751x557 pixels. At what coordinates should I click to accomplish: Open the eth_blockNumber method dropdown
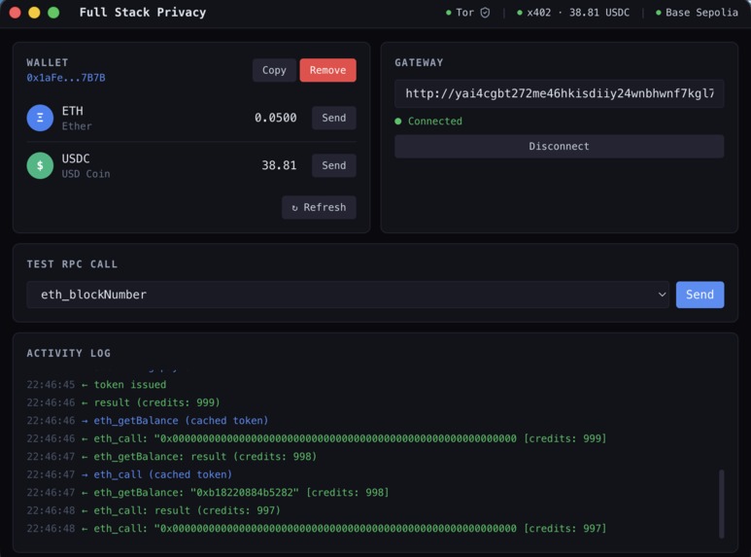point(348,295)
